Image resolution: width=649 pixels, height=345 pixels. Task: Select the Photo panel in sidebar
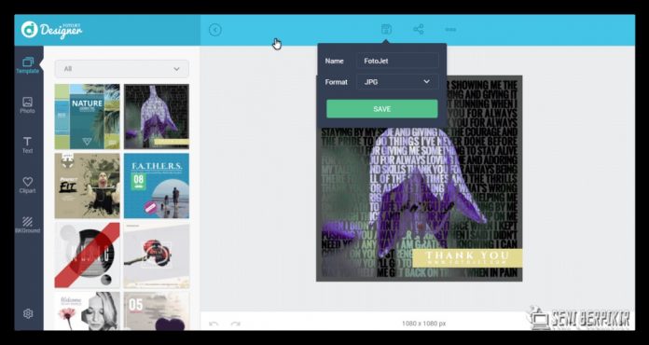pos(27,105)
